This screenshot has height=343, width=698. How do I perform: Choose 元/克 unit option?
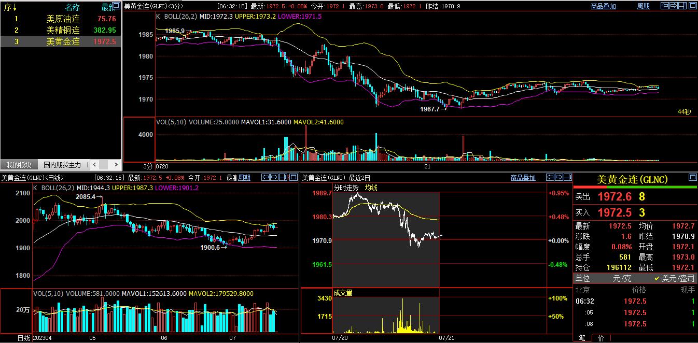(x=622, y=278)
